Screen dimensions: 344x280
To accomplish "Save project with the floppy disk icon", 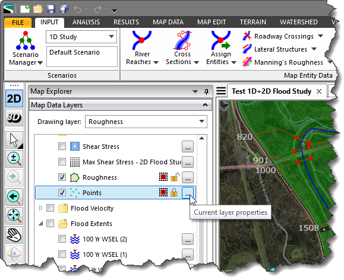I will point(51,9).
